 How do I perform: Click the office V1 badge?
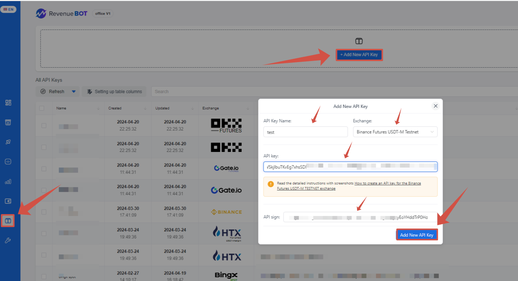point(102,14)
